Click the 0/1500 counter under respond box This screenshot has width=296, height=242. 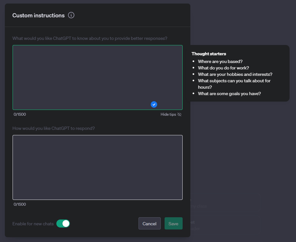(x=20, y=204)
